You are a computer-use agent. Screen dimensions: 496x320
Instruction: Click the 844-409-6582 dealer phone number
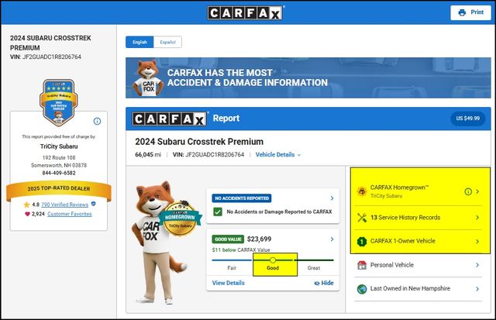coord(59,173)
